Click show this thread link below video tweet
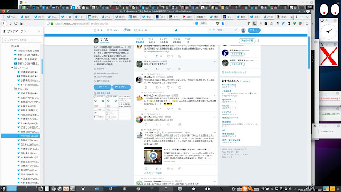341x192 pixels. (153, 173)
